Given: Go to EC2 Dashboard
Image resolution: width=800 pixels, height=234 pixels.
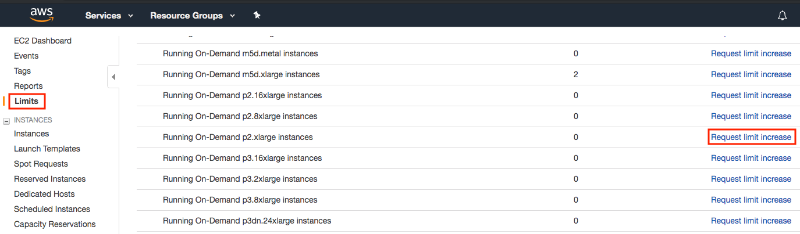Looking at the screenshot, I should point(42,41).
